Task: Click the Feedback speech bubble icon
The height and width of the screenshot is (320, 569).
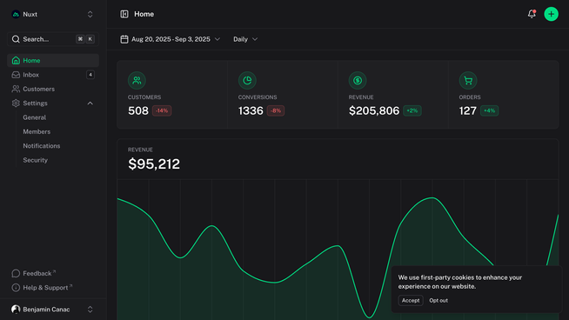Action: 16,274
